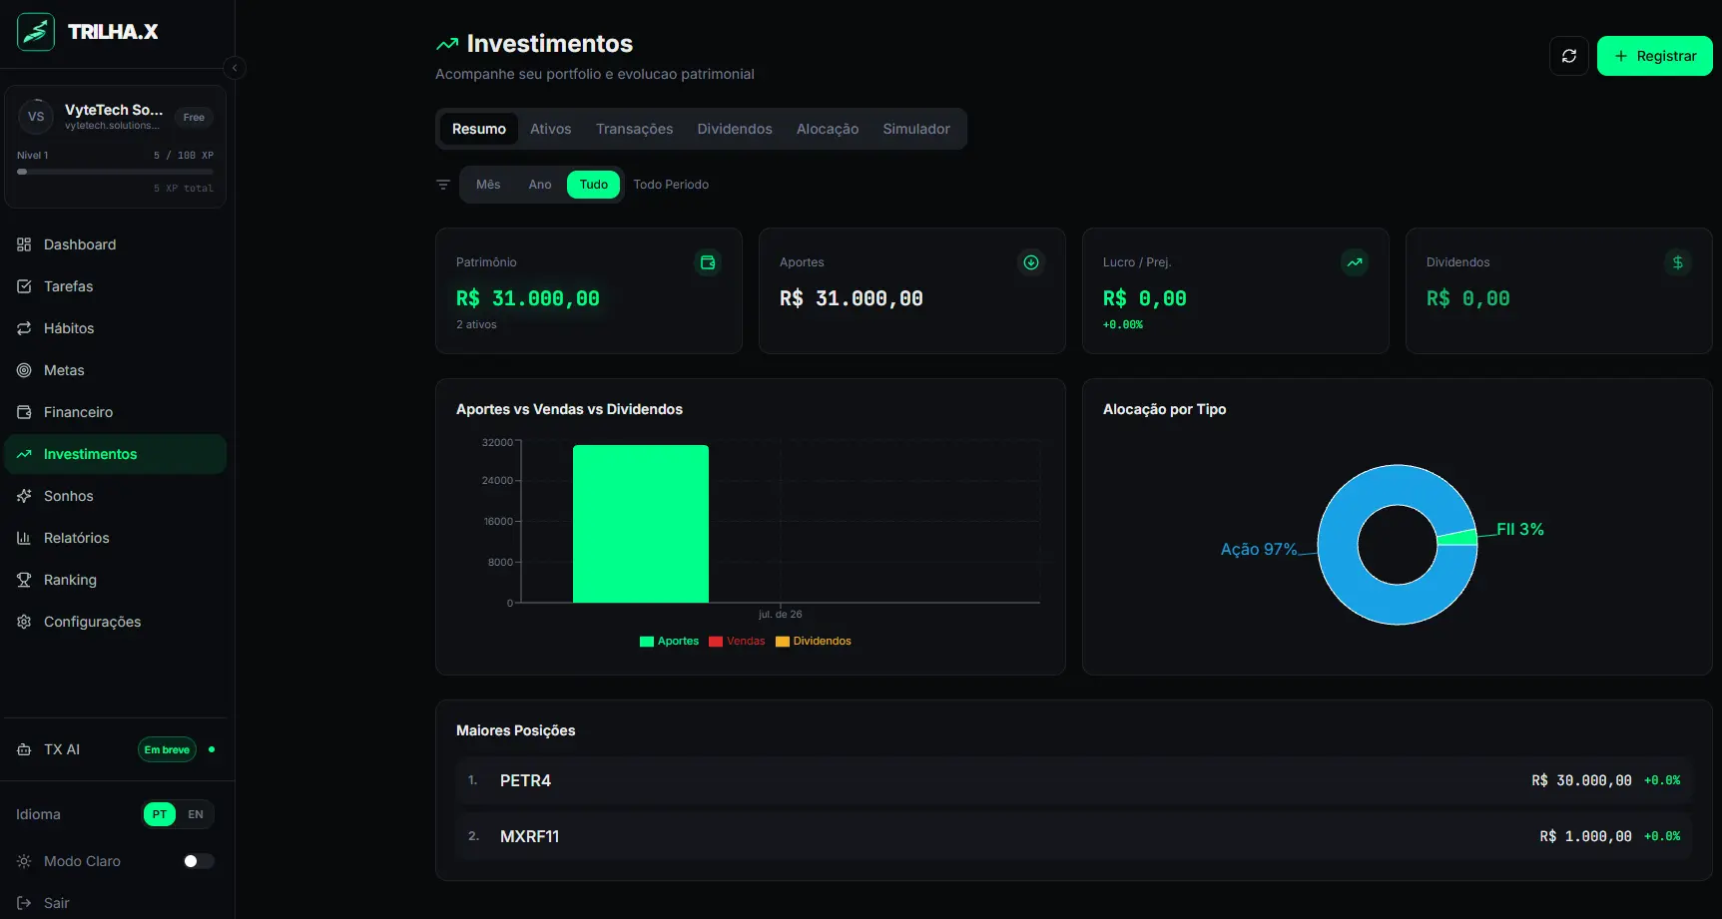Click the '2 ativos' text
The height and width of the screenshot is (919, 1722).
[476, 324]
